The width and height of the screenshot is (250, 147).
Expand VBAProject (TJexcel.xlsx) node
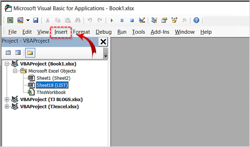[7, 106]
